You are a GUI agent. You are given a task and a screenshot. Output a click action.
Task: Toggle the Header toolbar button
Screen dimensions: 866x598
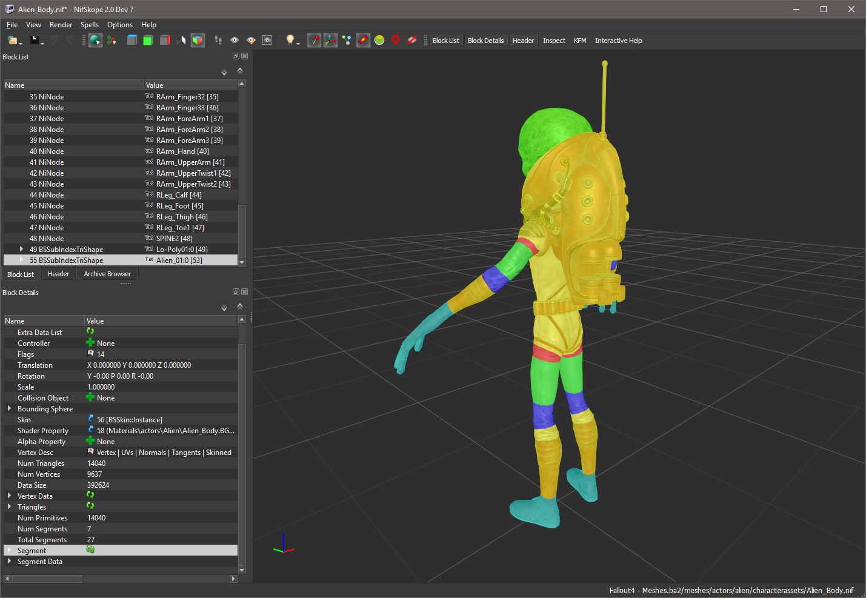[523, 41]
